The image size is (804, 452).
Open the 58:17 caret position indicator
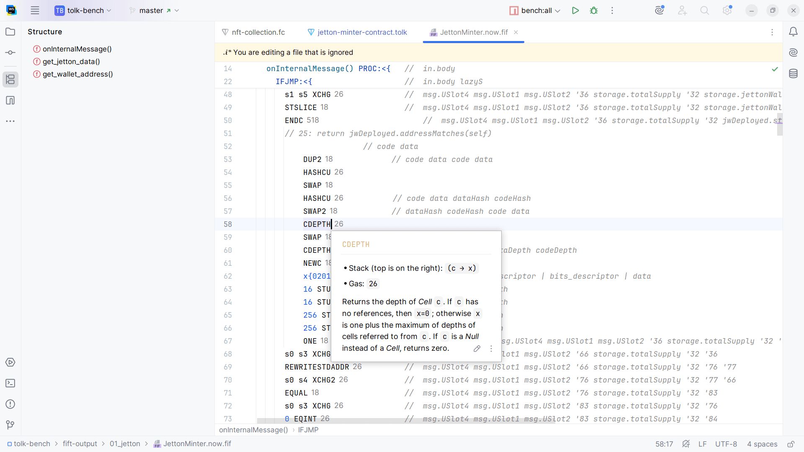tap(664, 444)
